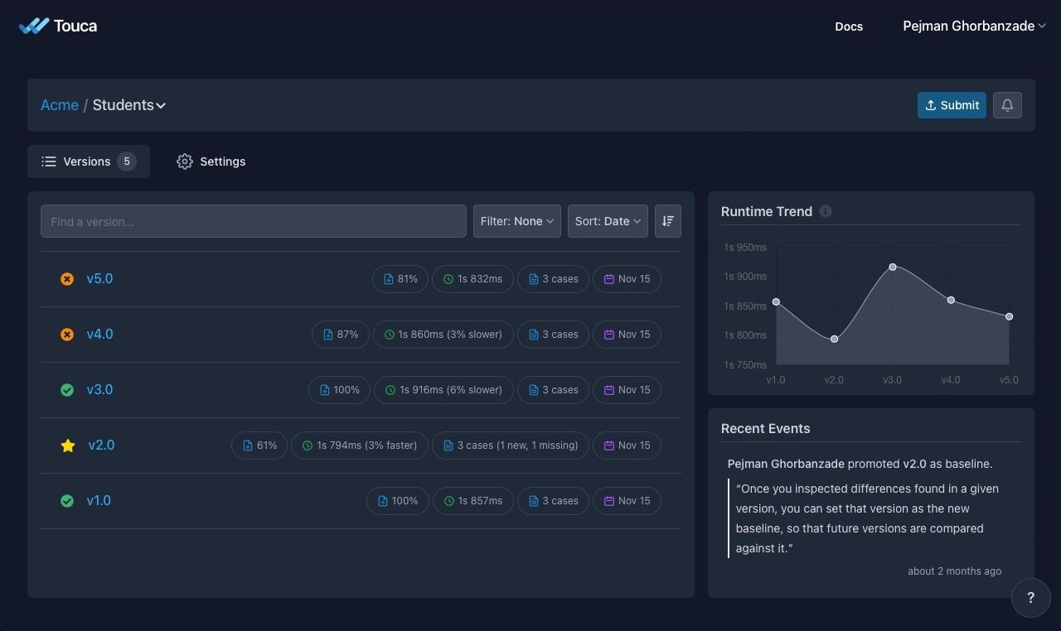Expand the Students suite dropdown
This screenshot has height=631, width=1061.
point(129,105)
